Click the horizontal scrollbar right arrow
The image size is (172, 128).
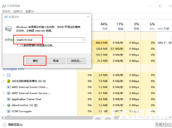tap(170, 118)
